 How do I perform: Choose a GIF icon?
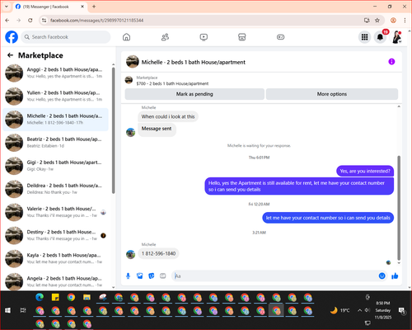tap(163, 276)
